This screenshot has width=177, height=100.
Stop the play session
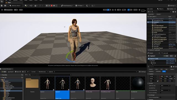point(52,6)
